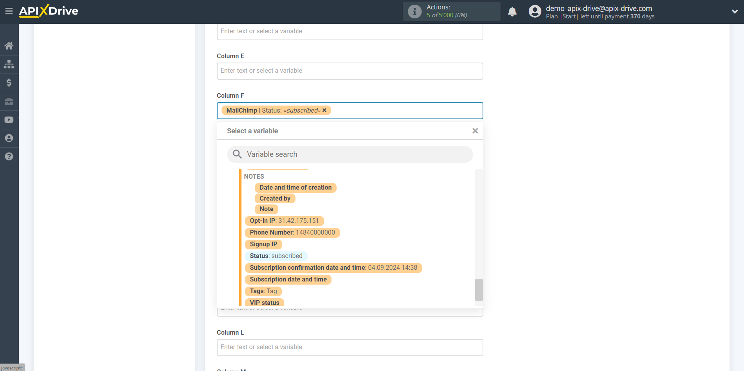Close the Select a variable panel
The width and height of the screenshot is (744, 371).
coord(475,131)
